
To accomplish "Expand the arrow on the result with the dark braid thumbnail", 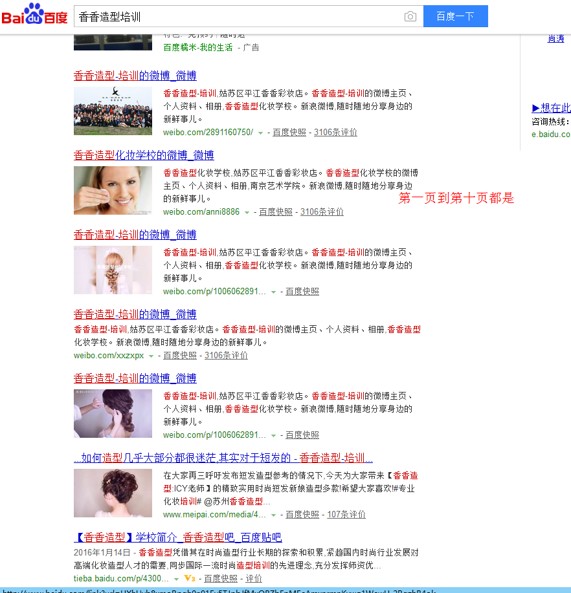I will (273, 436).
